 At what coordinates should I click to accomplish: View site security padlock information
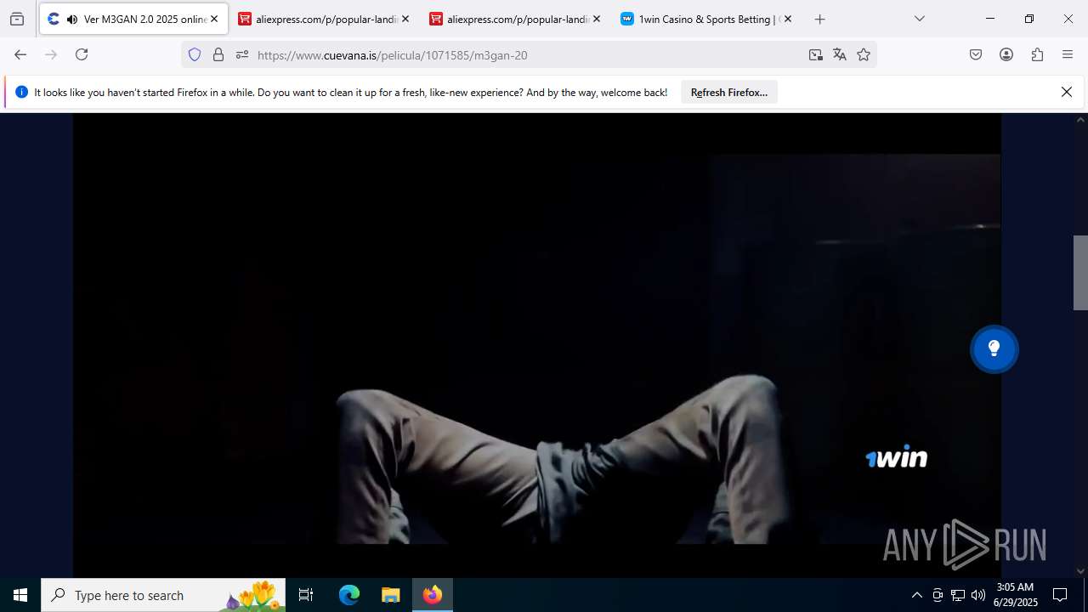click(x=218, y=54)
